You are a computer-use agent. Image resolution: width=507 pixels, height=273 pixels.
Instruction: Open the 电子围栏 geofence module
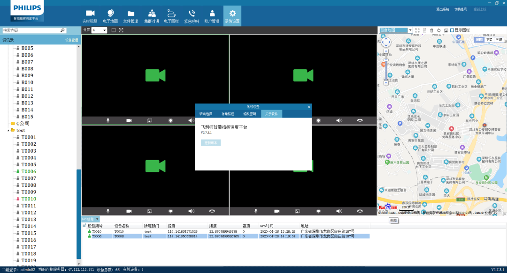coord(171,16)
